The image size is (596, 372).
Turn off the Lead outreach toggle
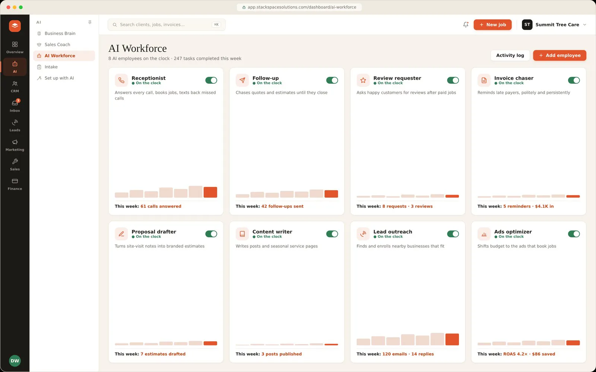(453, 234)
